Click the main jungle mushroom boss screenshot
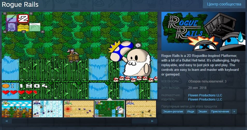247x130 pixels. pyautogui.click(x=80, y=55)
